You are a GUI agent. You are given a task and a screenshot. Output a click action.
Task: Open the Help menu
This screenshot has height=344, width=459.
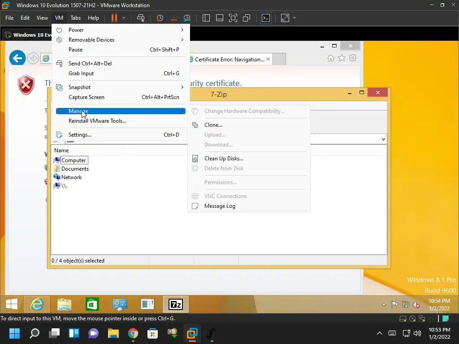click(x=93, y=18)
